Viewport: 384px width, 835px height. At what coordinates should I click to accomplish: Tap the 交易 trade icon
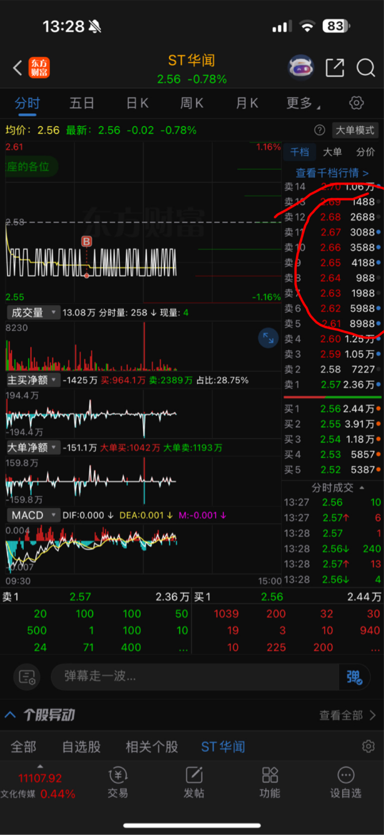pos(118,782)
